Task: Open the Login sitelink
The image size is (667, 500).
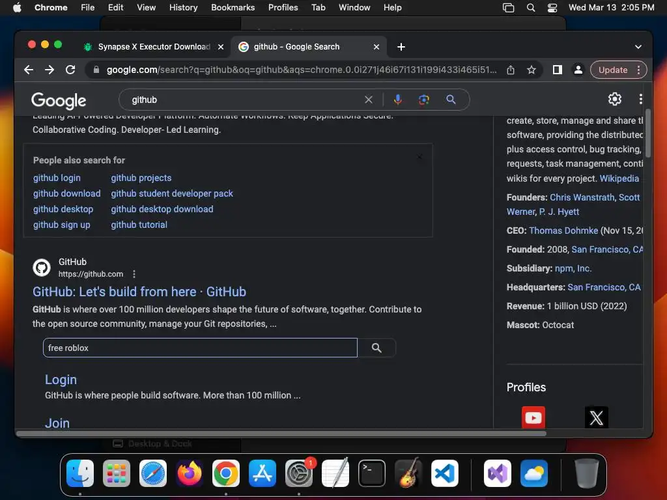Action: tap(61, 380)
